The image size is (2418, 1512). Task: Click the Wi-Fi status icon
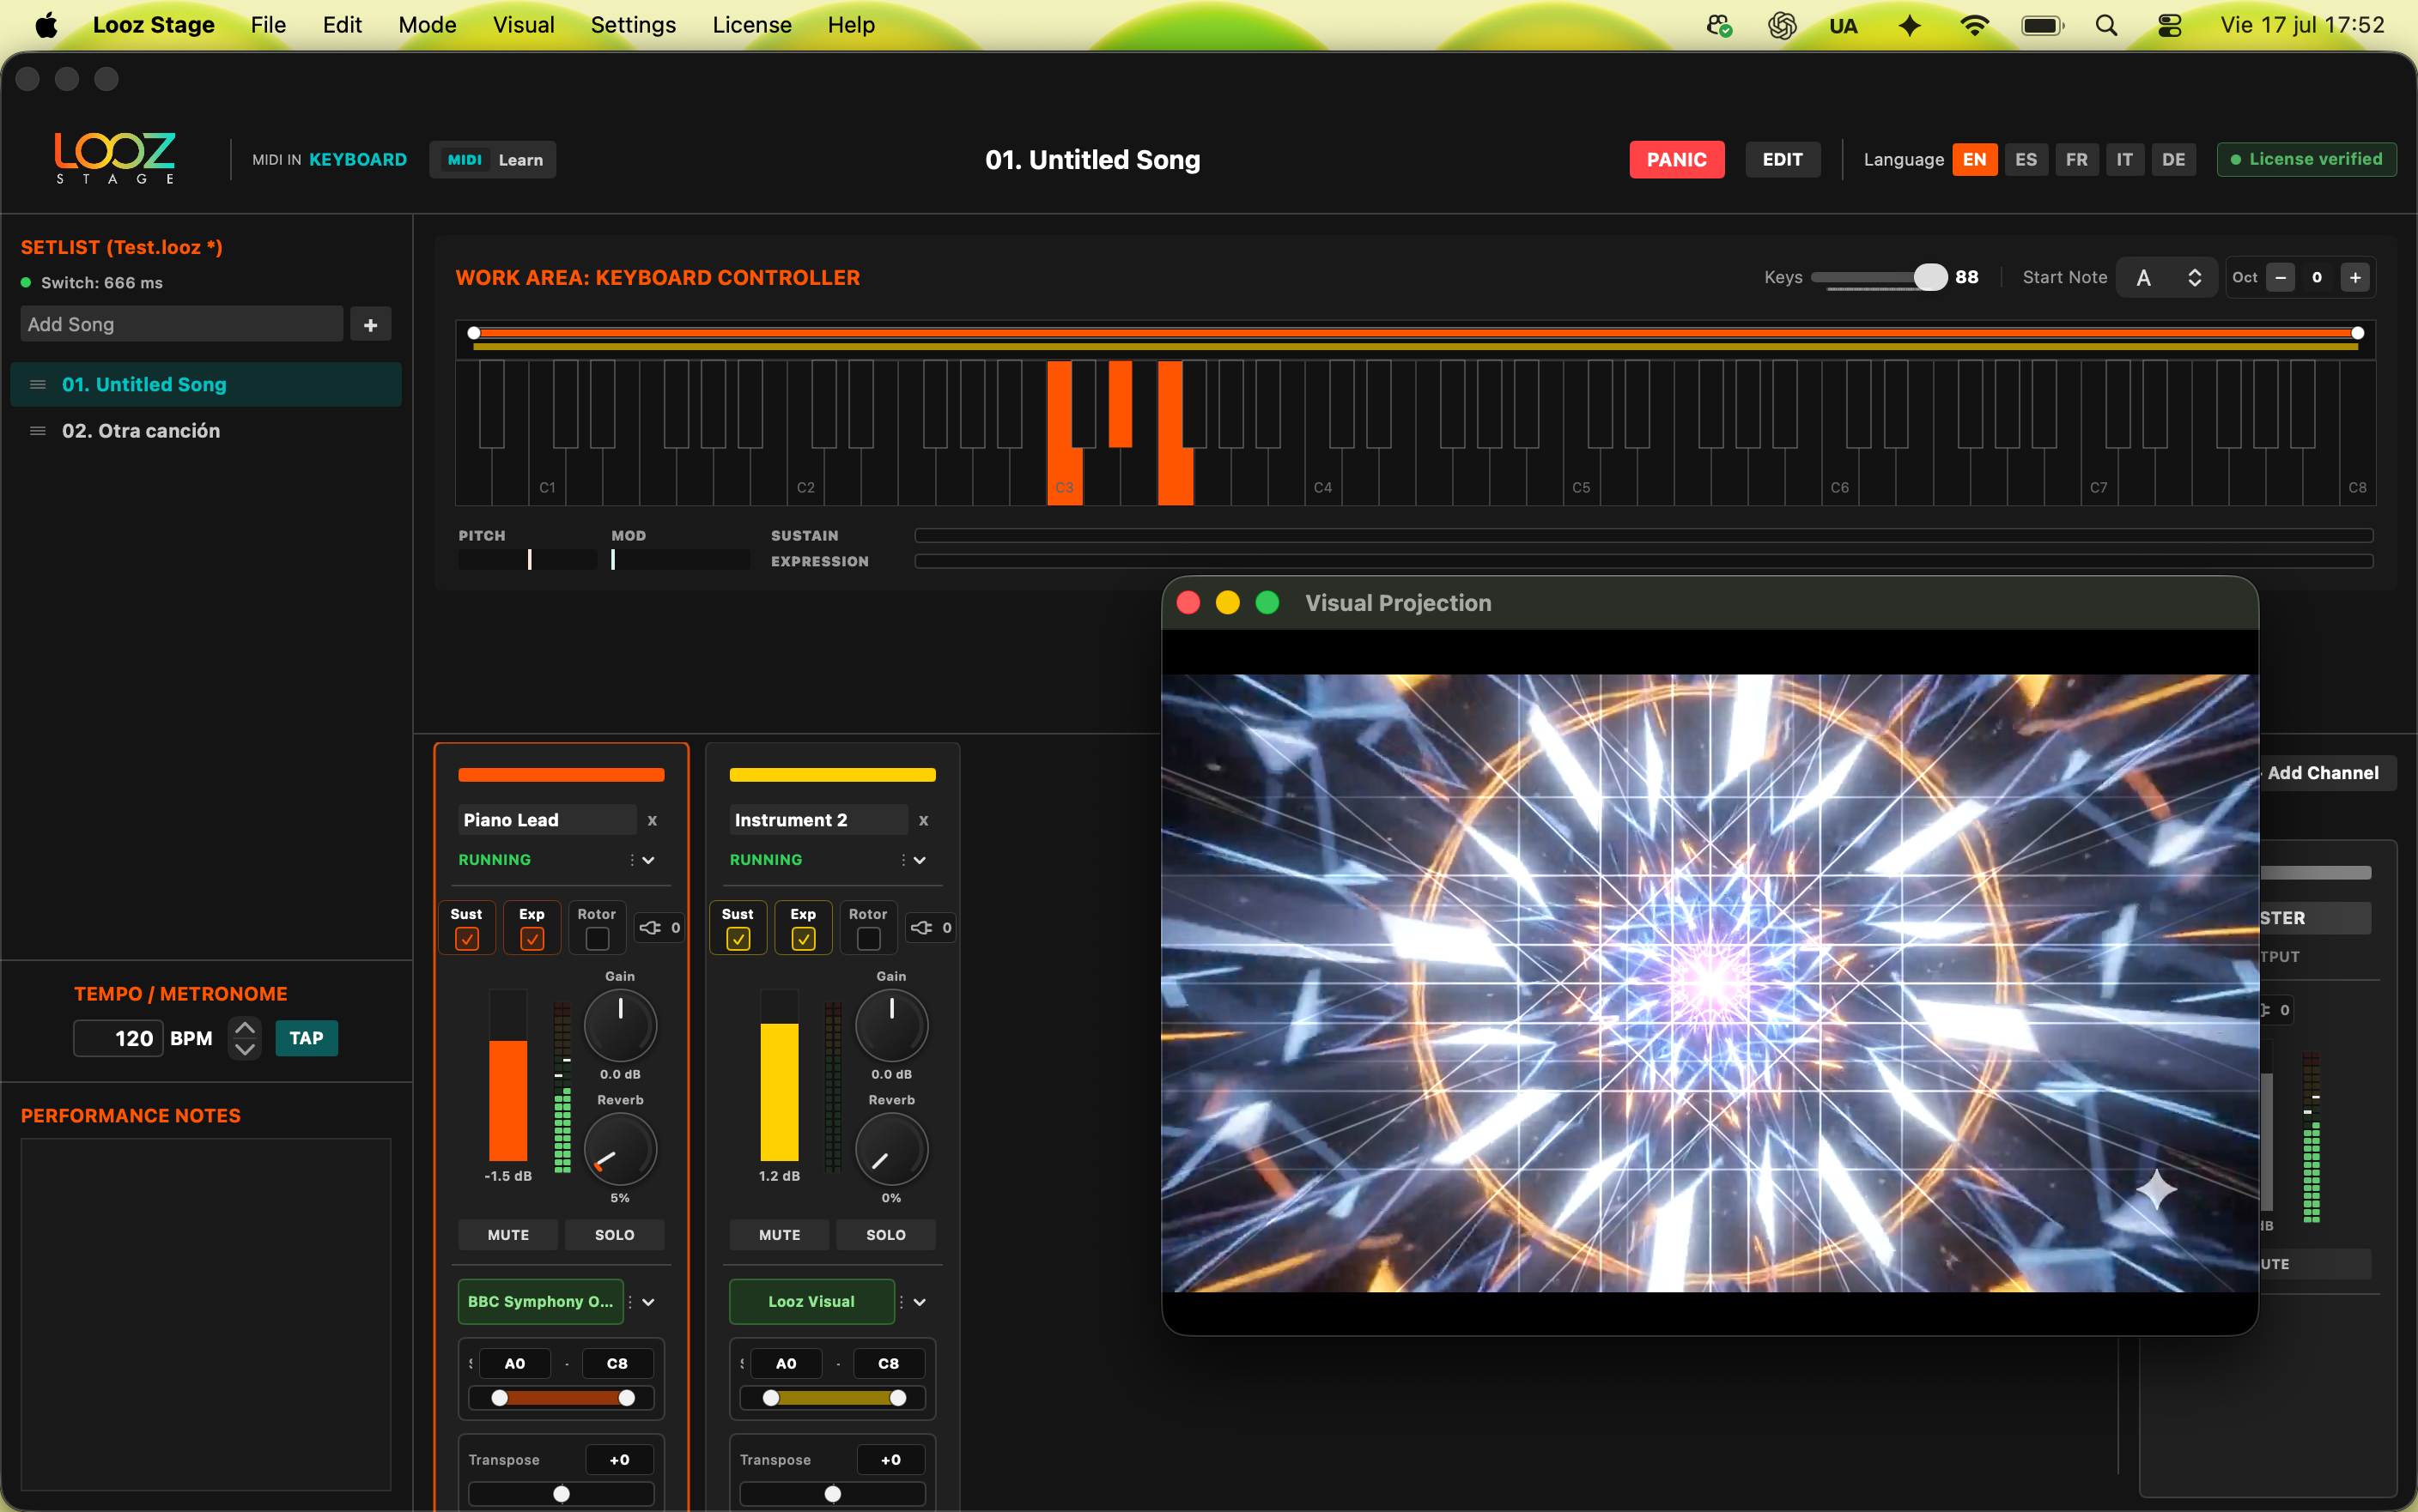pos(1974,25)
